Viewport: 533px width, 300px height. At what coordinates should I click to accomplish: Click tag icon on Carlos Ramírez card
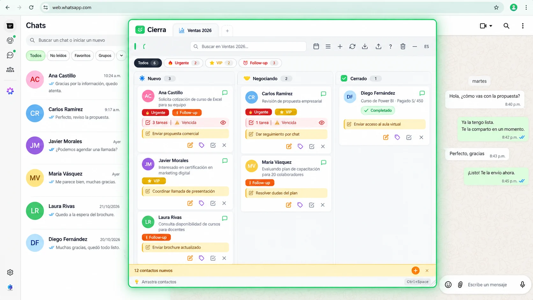coord(300,146)
